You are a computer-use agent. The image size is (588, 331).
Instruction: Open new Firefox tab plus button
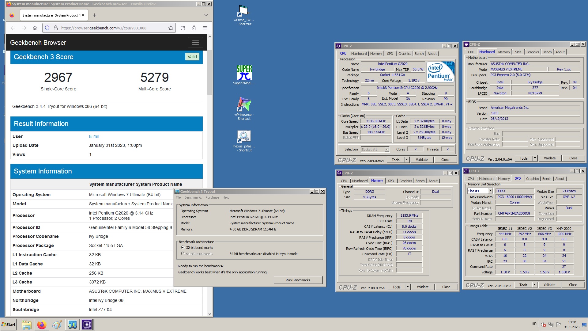pyautogui.click(x=94, y=15)
